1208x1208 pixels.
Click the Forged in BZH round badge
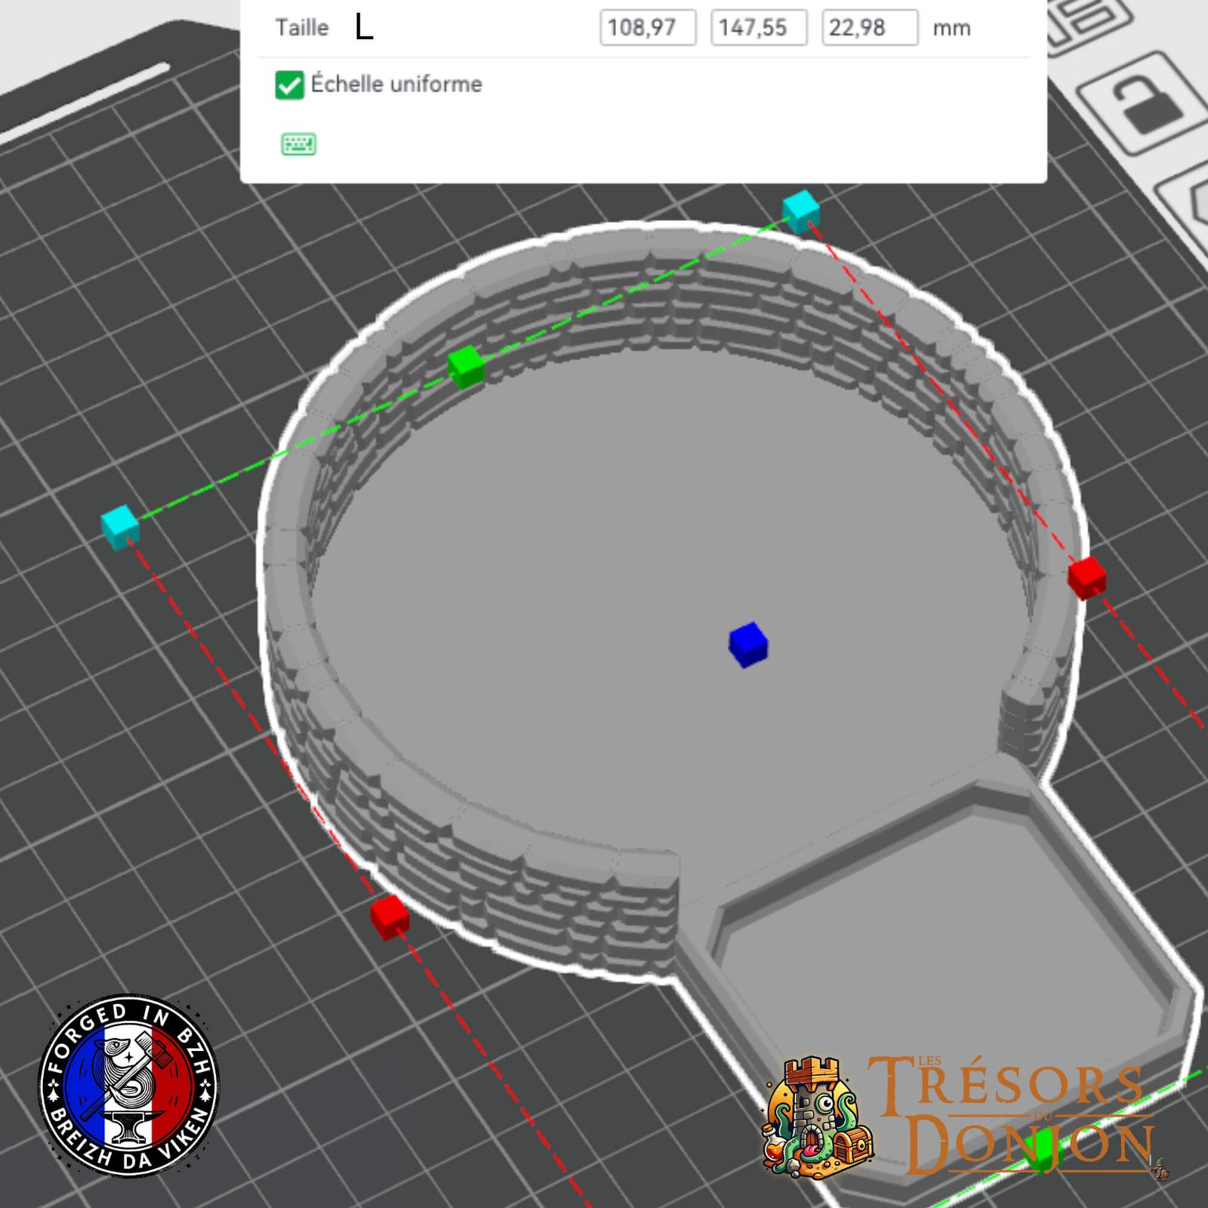[128, 1085]
